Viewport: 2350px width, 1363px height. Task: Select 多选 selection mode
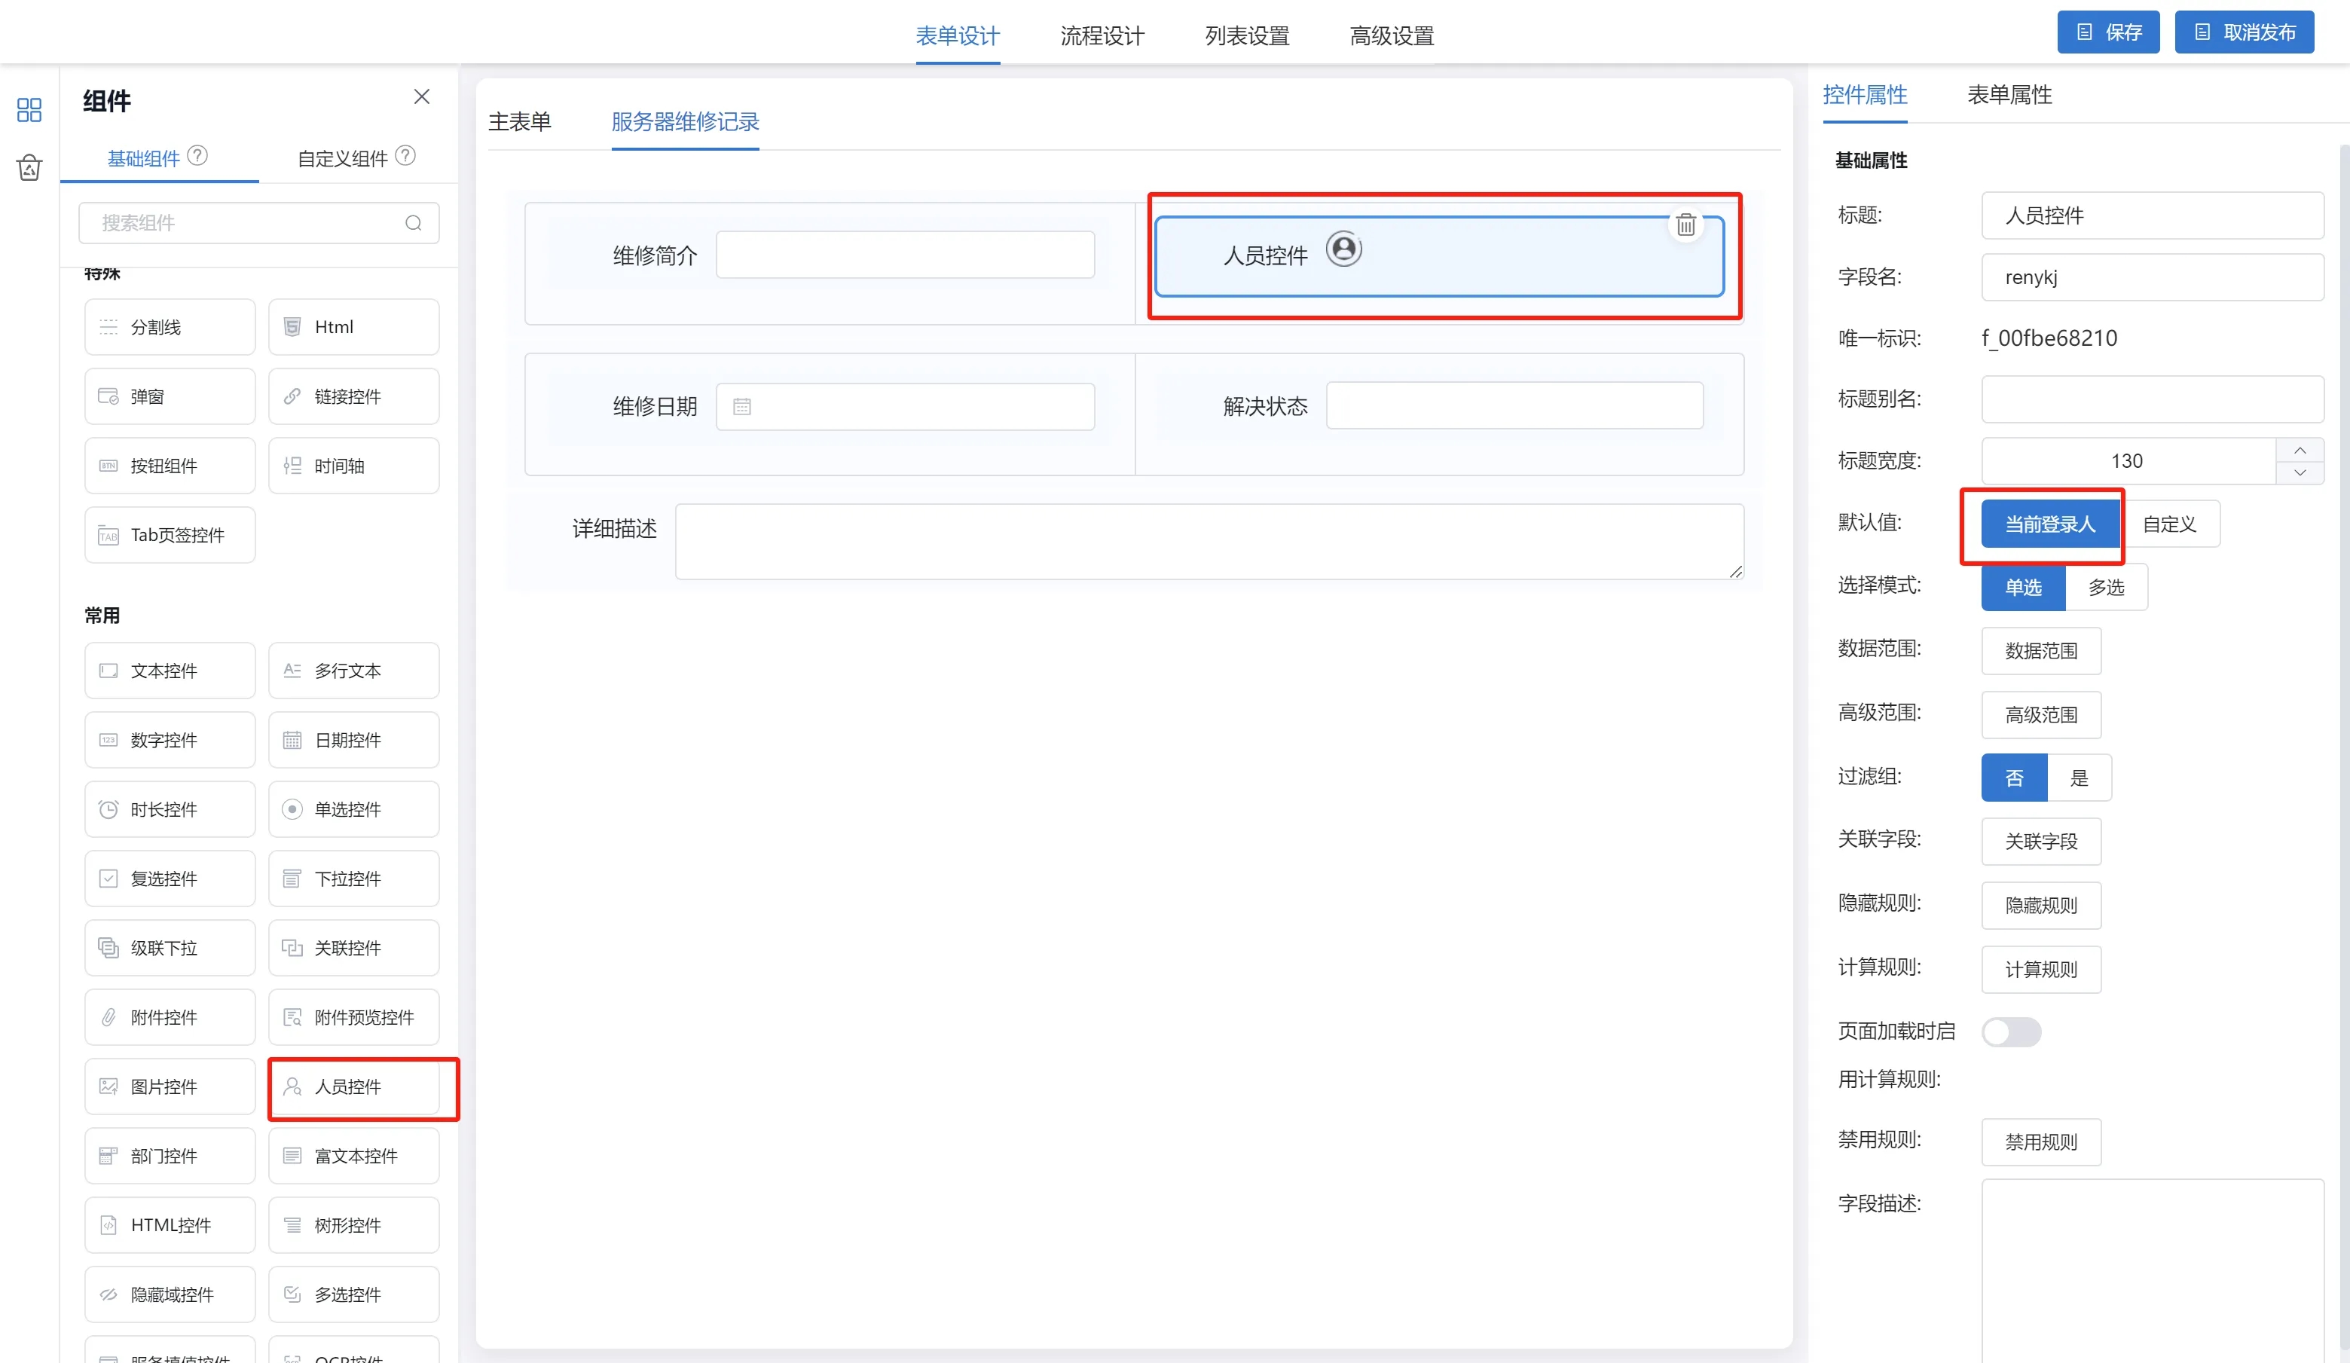[x=2106, y=588]
